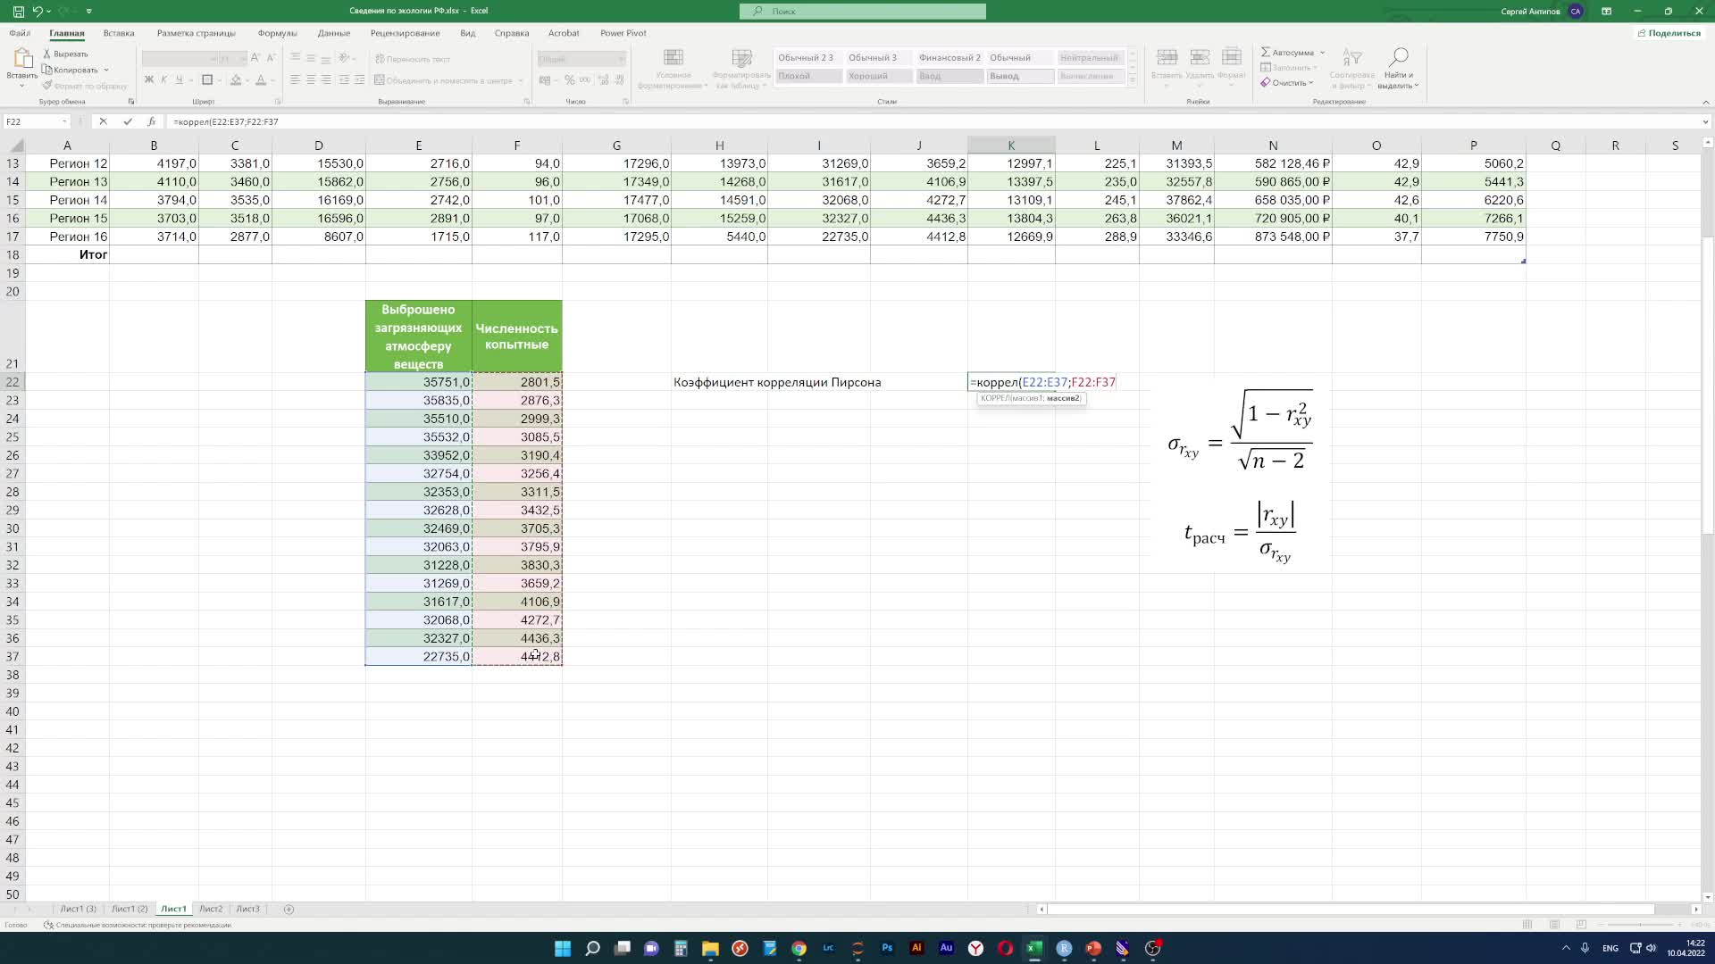Click Cut (Вырезать)
The width and height of the screenshot is (1715, 964).
click(65, 54)
